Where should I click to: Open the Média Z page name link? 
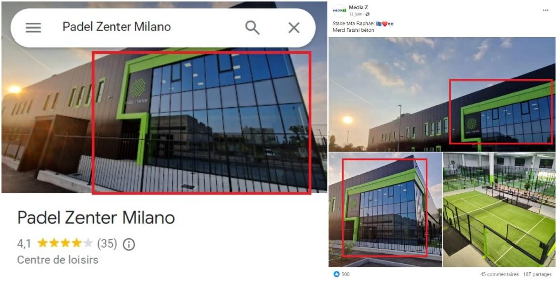coord(358,8)
